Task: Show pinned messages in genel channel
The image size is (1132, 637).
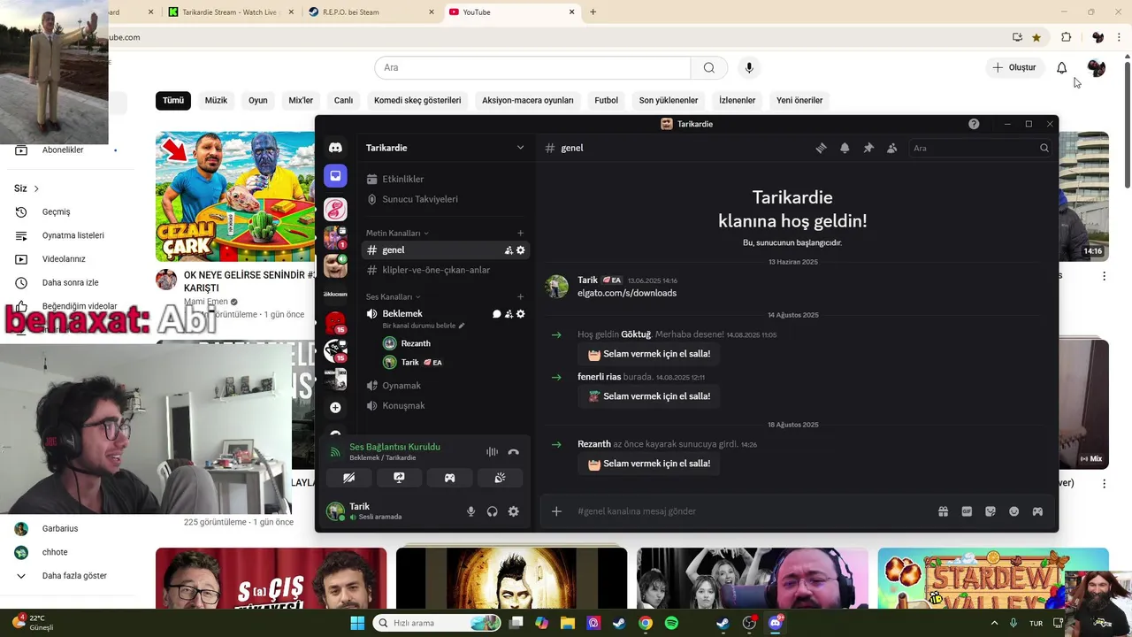Action: (868, 148)
